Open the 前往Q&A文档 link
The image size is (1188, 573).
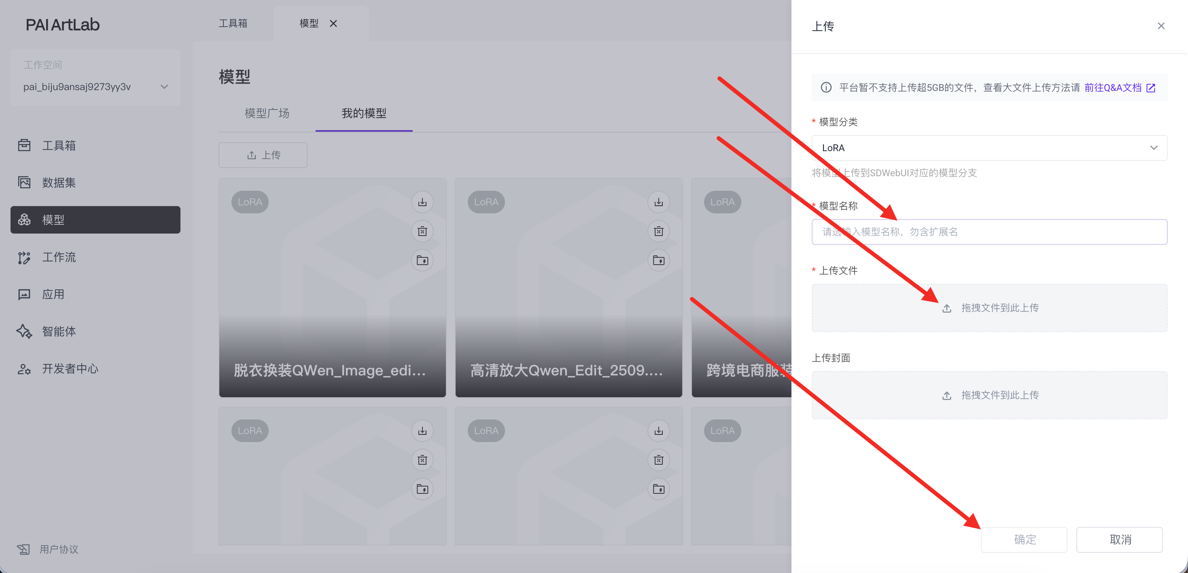pos(1119,88)
